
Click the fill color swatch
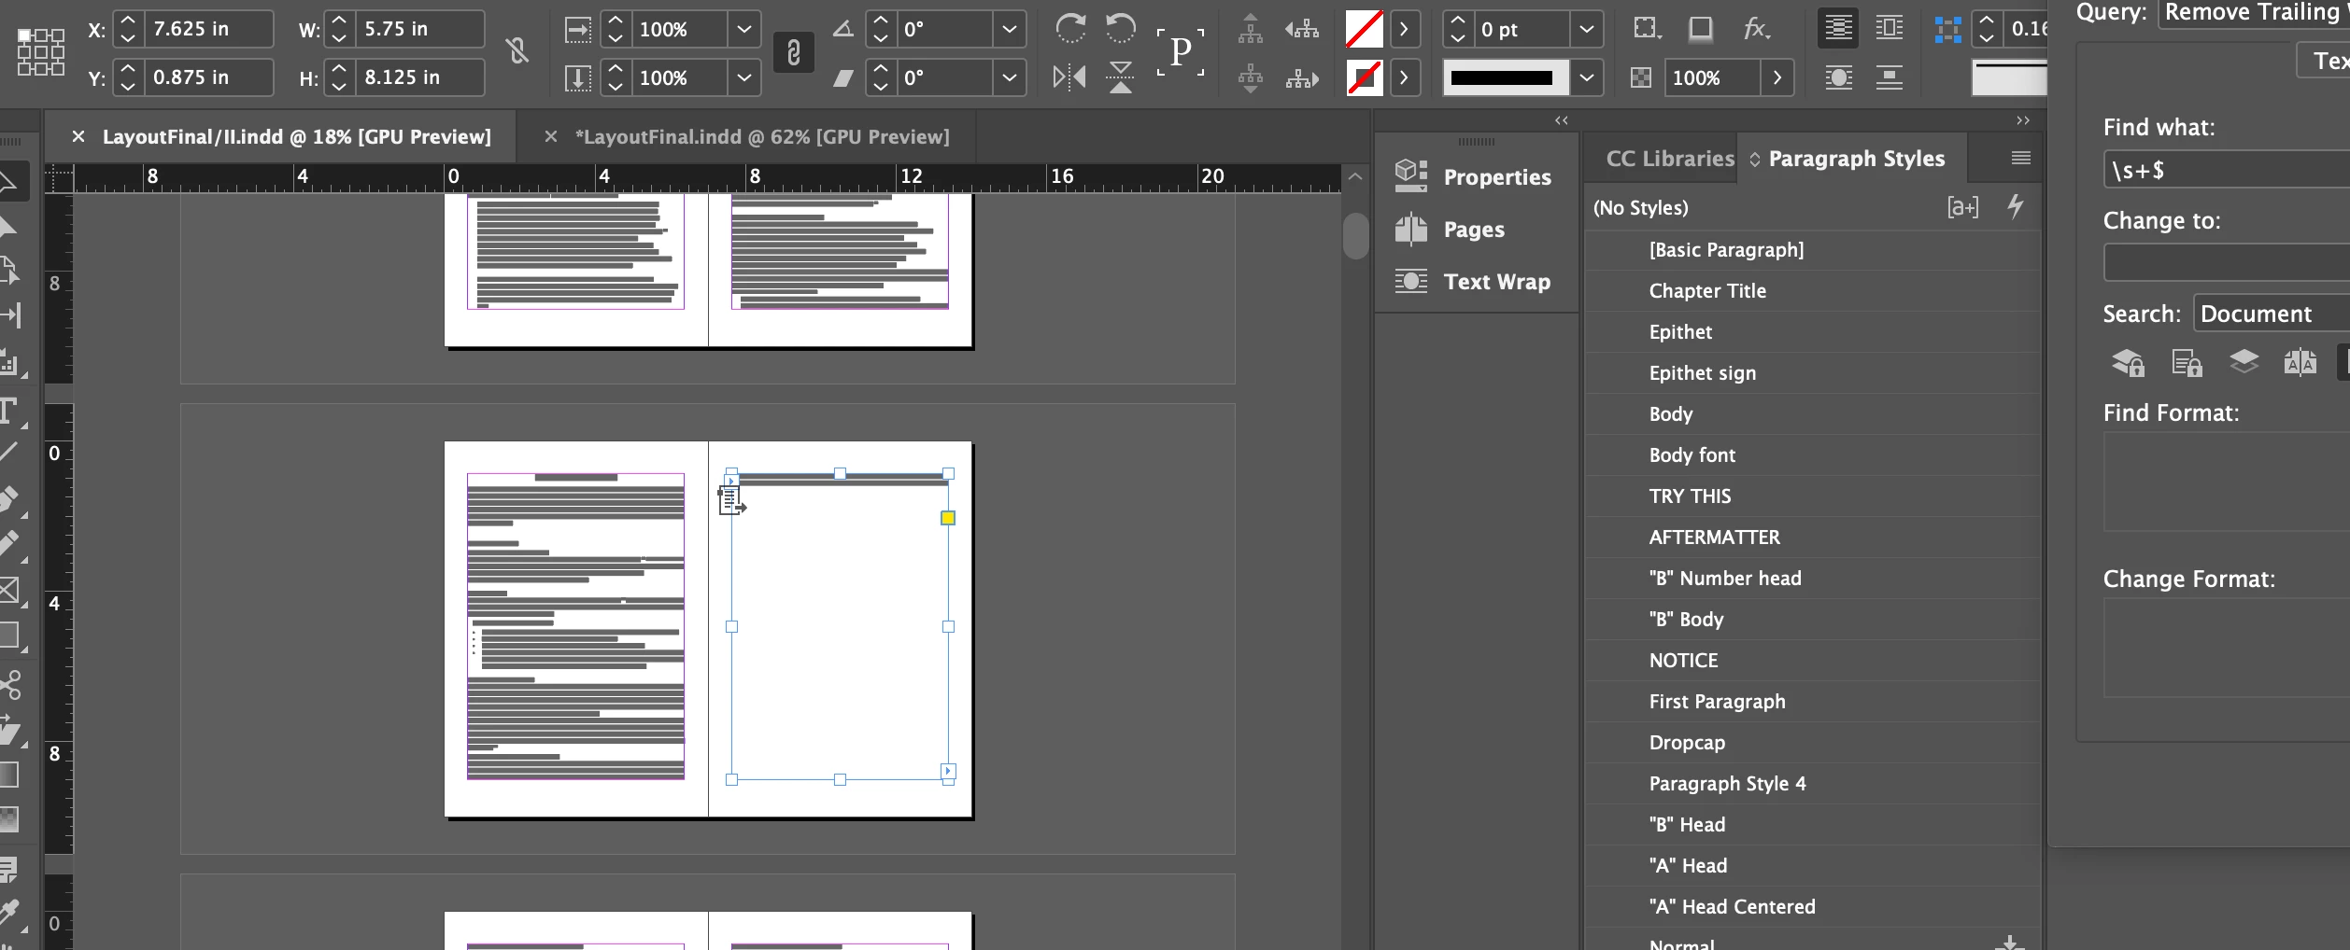pos(1365,29)
